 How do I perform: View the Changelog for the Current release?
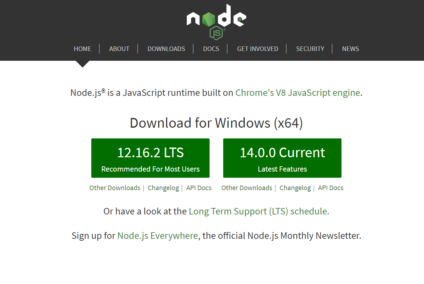click(295, 188)
